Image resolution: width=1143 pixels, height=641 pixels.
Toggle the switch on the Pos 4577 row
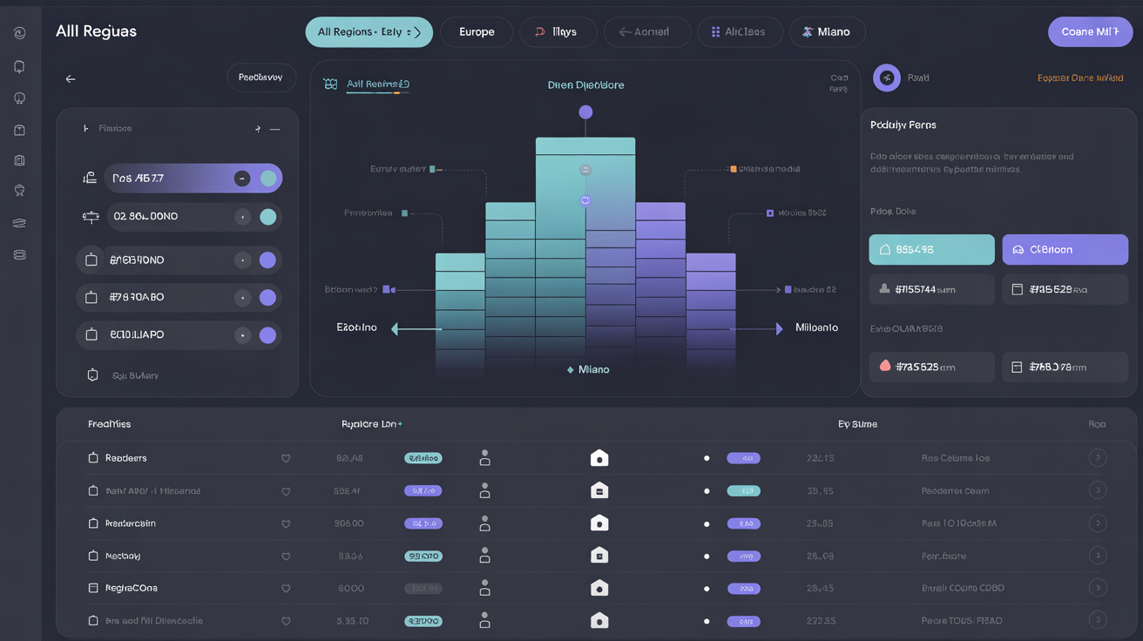tap(267, 178)
